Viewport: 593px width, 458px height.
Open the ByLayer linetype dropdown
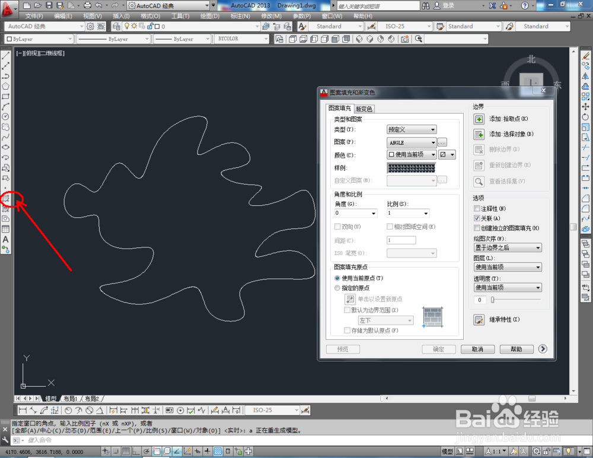point(113,39)
